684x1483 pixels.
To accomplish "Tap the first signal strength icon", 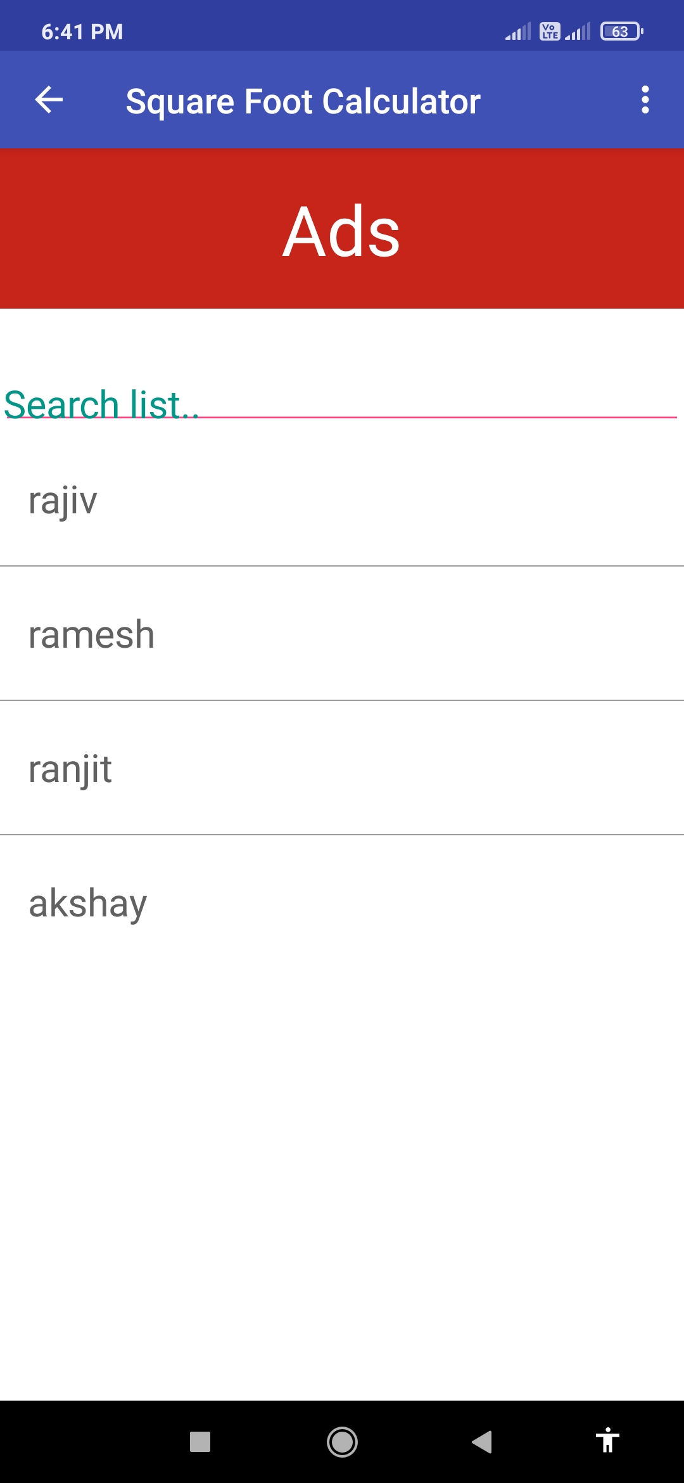I will (518, 31).
